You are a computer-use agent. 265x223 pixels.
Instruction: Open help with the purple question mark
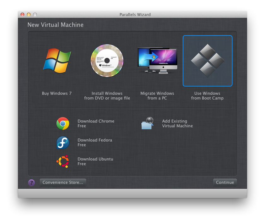tap(32, 183)
